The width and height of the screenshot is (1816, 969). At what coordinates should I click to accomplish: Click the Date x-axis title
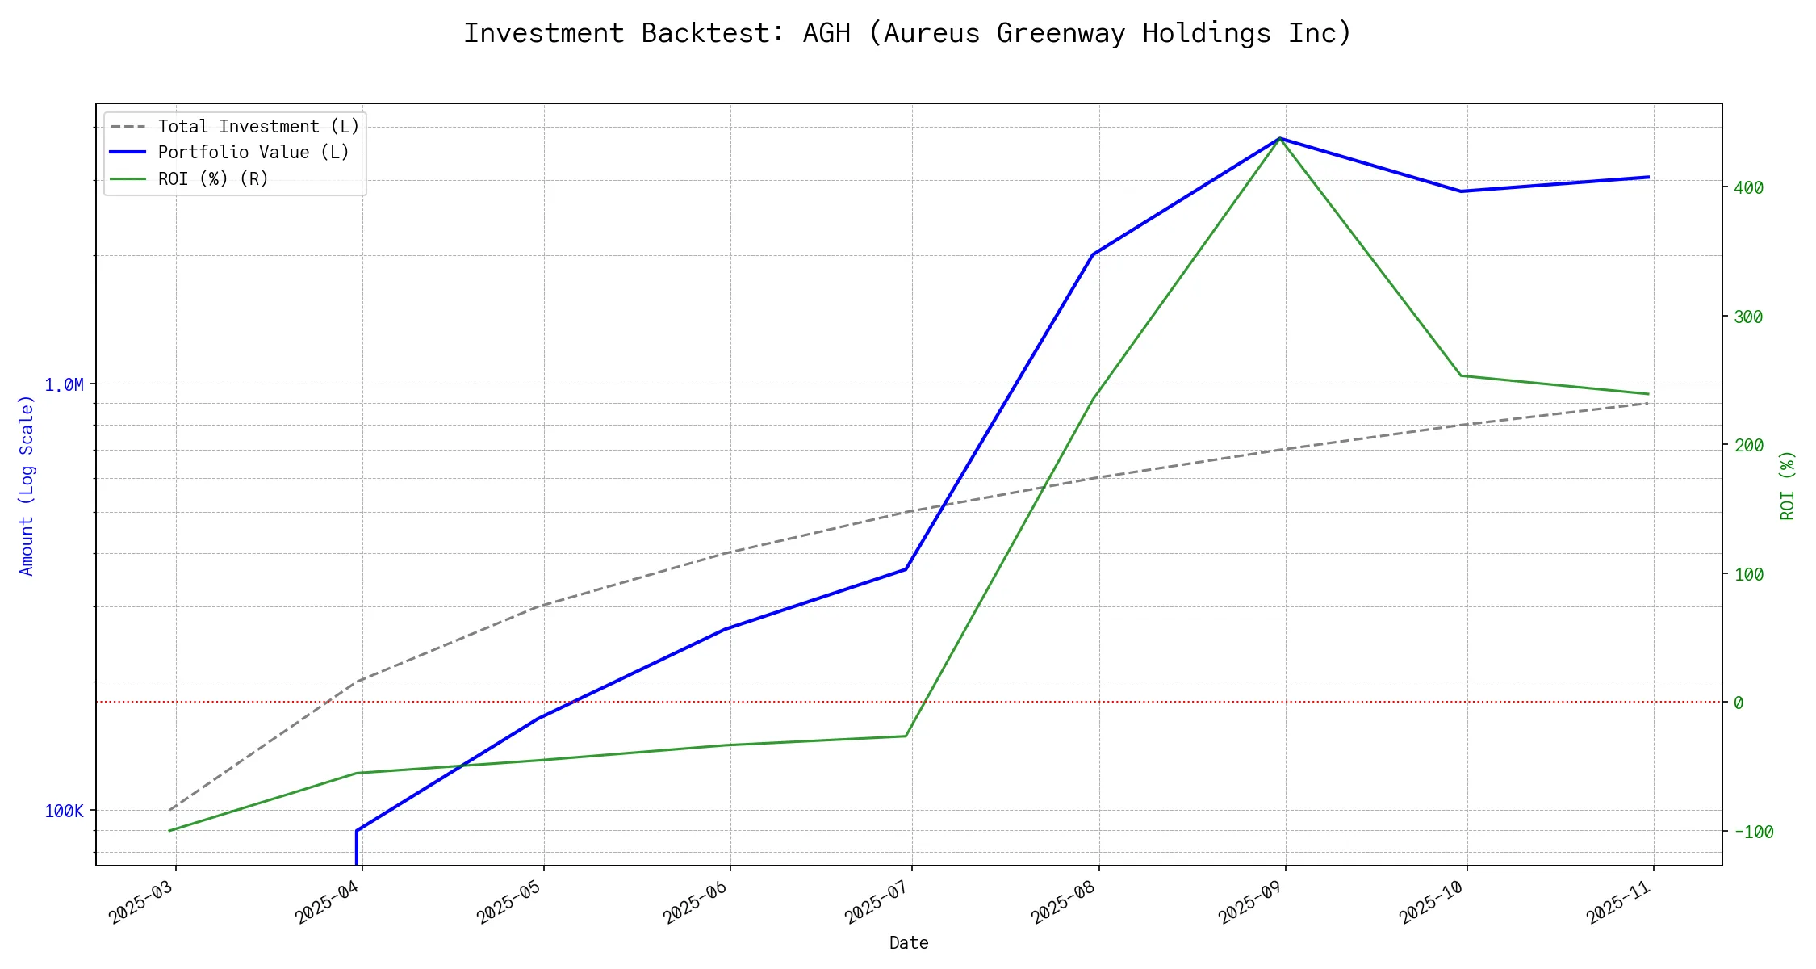pos(909,943)
